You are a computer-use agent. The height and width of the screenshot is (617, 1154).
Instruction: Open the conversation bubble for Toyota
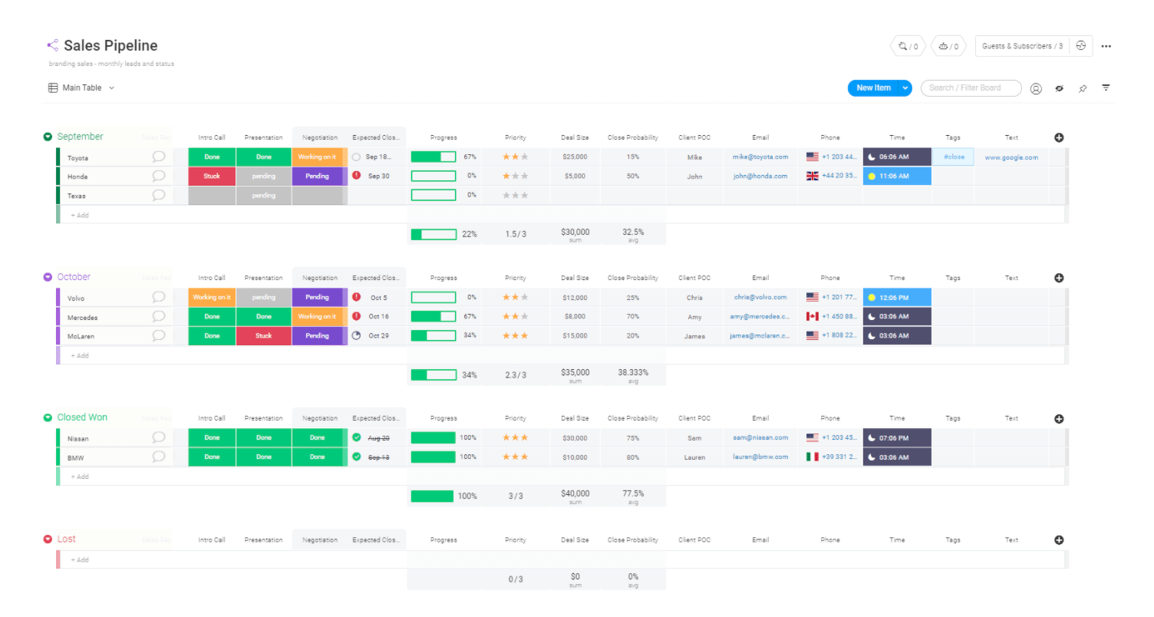[159, 157]
